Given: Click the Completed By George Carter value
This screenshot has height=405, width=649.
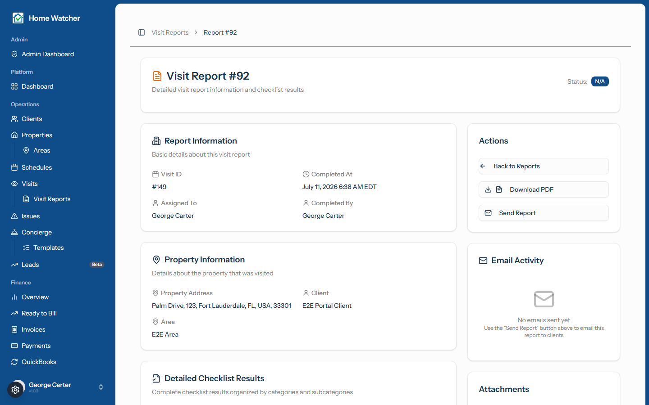Looking at the screenshot, I should pyautogui.click(x=323, y=216).
